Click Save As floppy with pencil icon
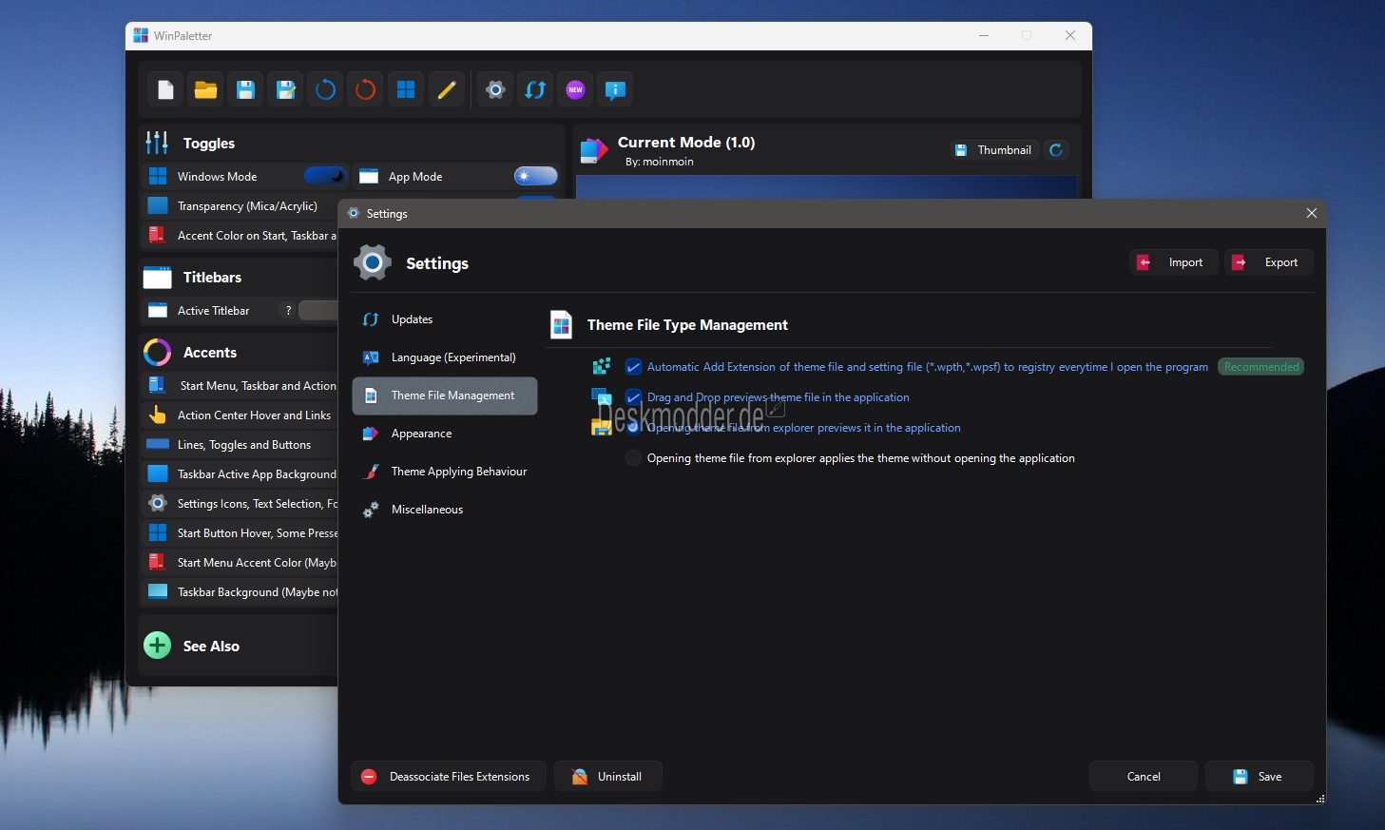Image resolution: width=1385 pixels, height=830 pixels. click(286, 90)
